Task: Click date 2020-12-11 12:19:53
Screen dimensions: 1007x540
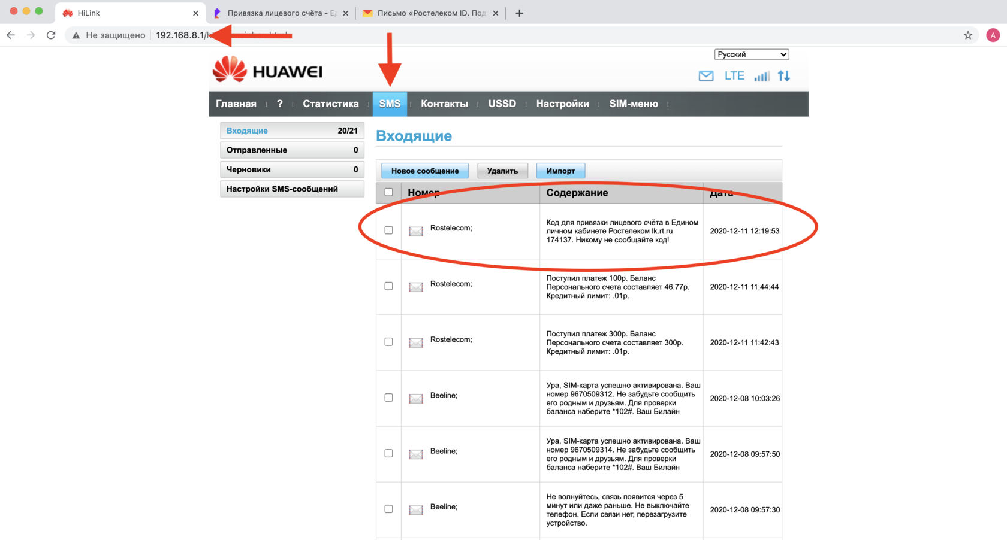Action: [x=744, y=231]
